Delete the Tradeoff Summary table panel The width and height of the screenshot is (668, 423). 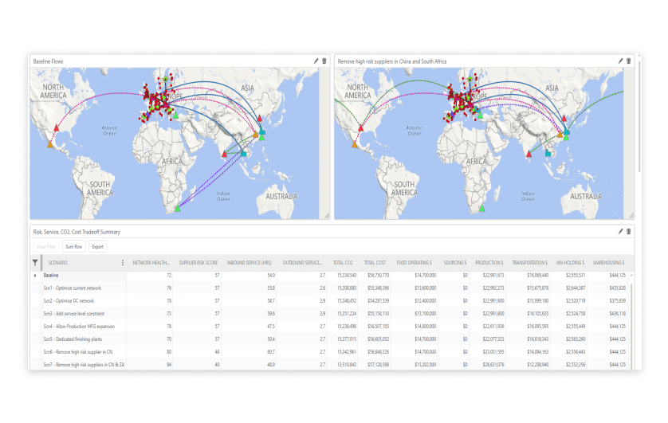click(629, 232)
